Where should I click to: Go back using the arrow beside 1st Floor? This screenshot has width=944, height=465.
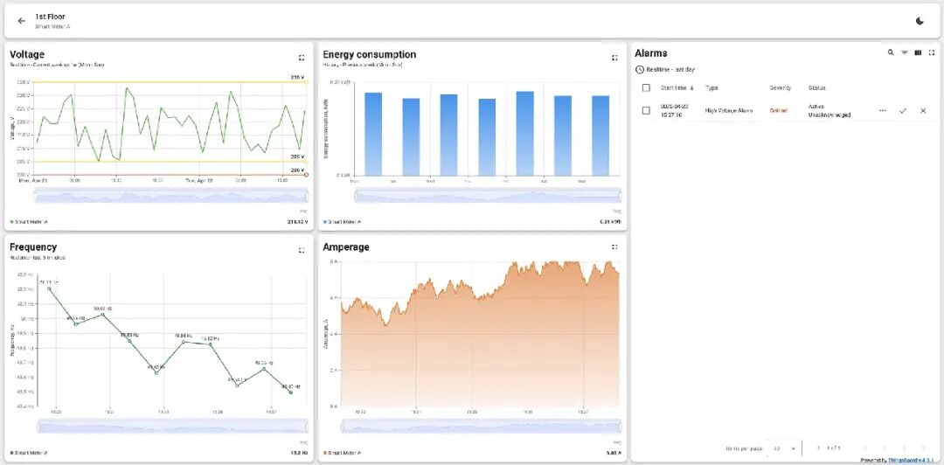point(22,21)
